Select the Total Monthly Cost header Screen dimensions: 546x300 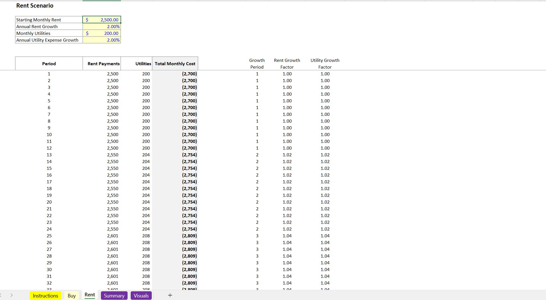[175, 64]
